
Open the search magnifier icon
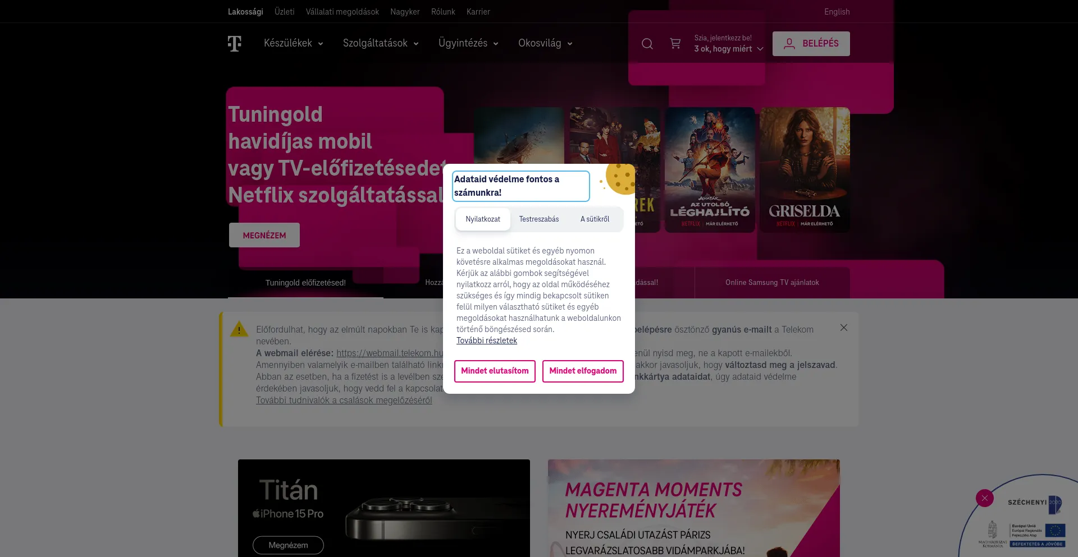(647, 44)
